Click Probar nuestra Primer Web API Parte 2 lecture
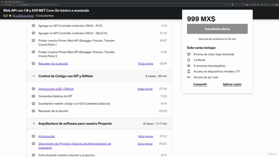 77,54
